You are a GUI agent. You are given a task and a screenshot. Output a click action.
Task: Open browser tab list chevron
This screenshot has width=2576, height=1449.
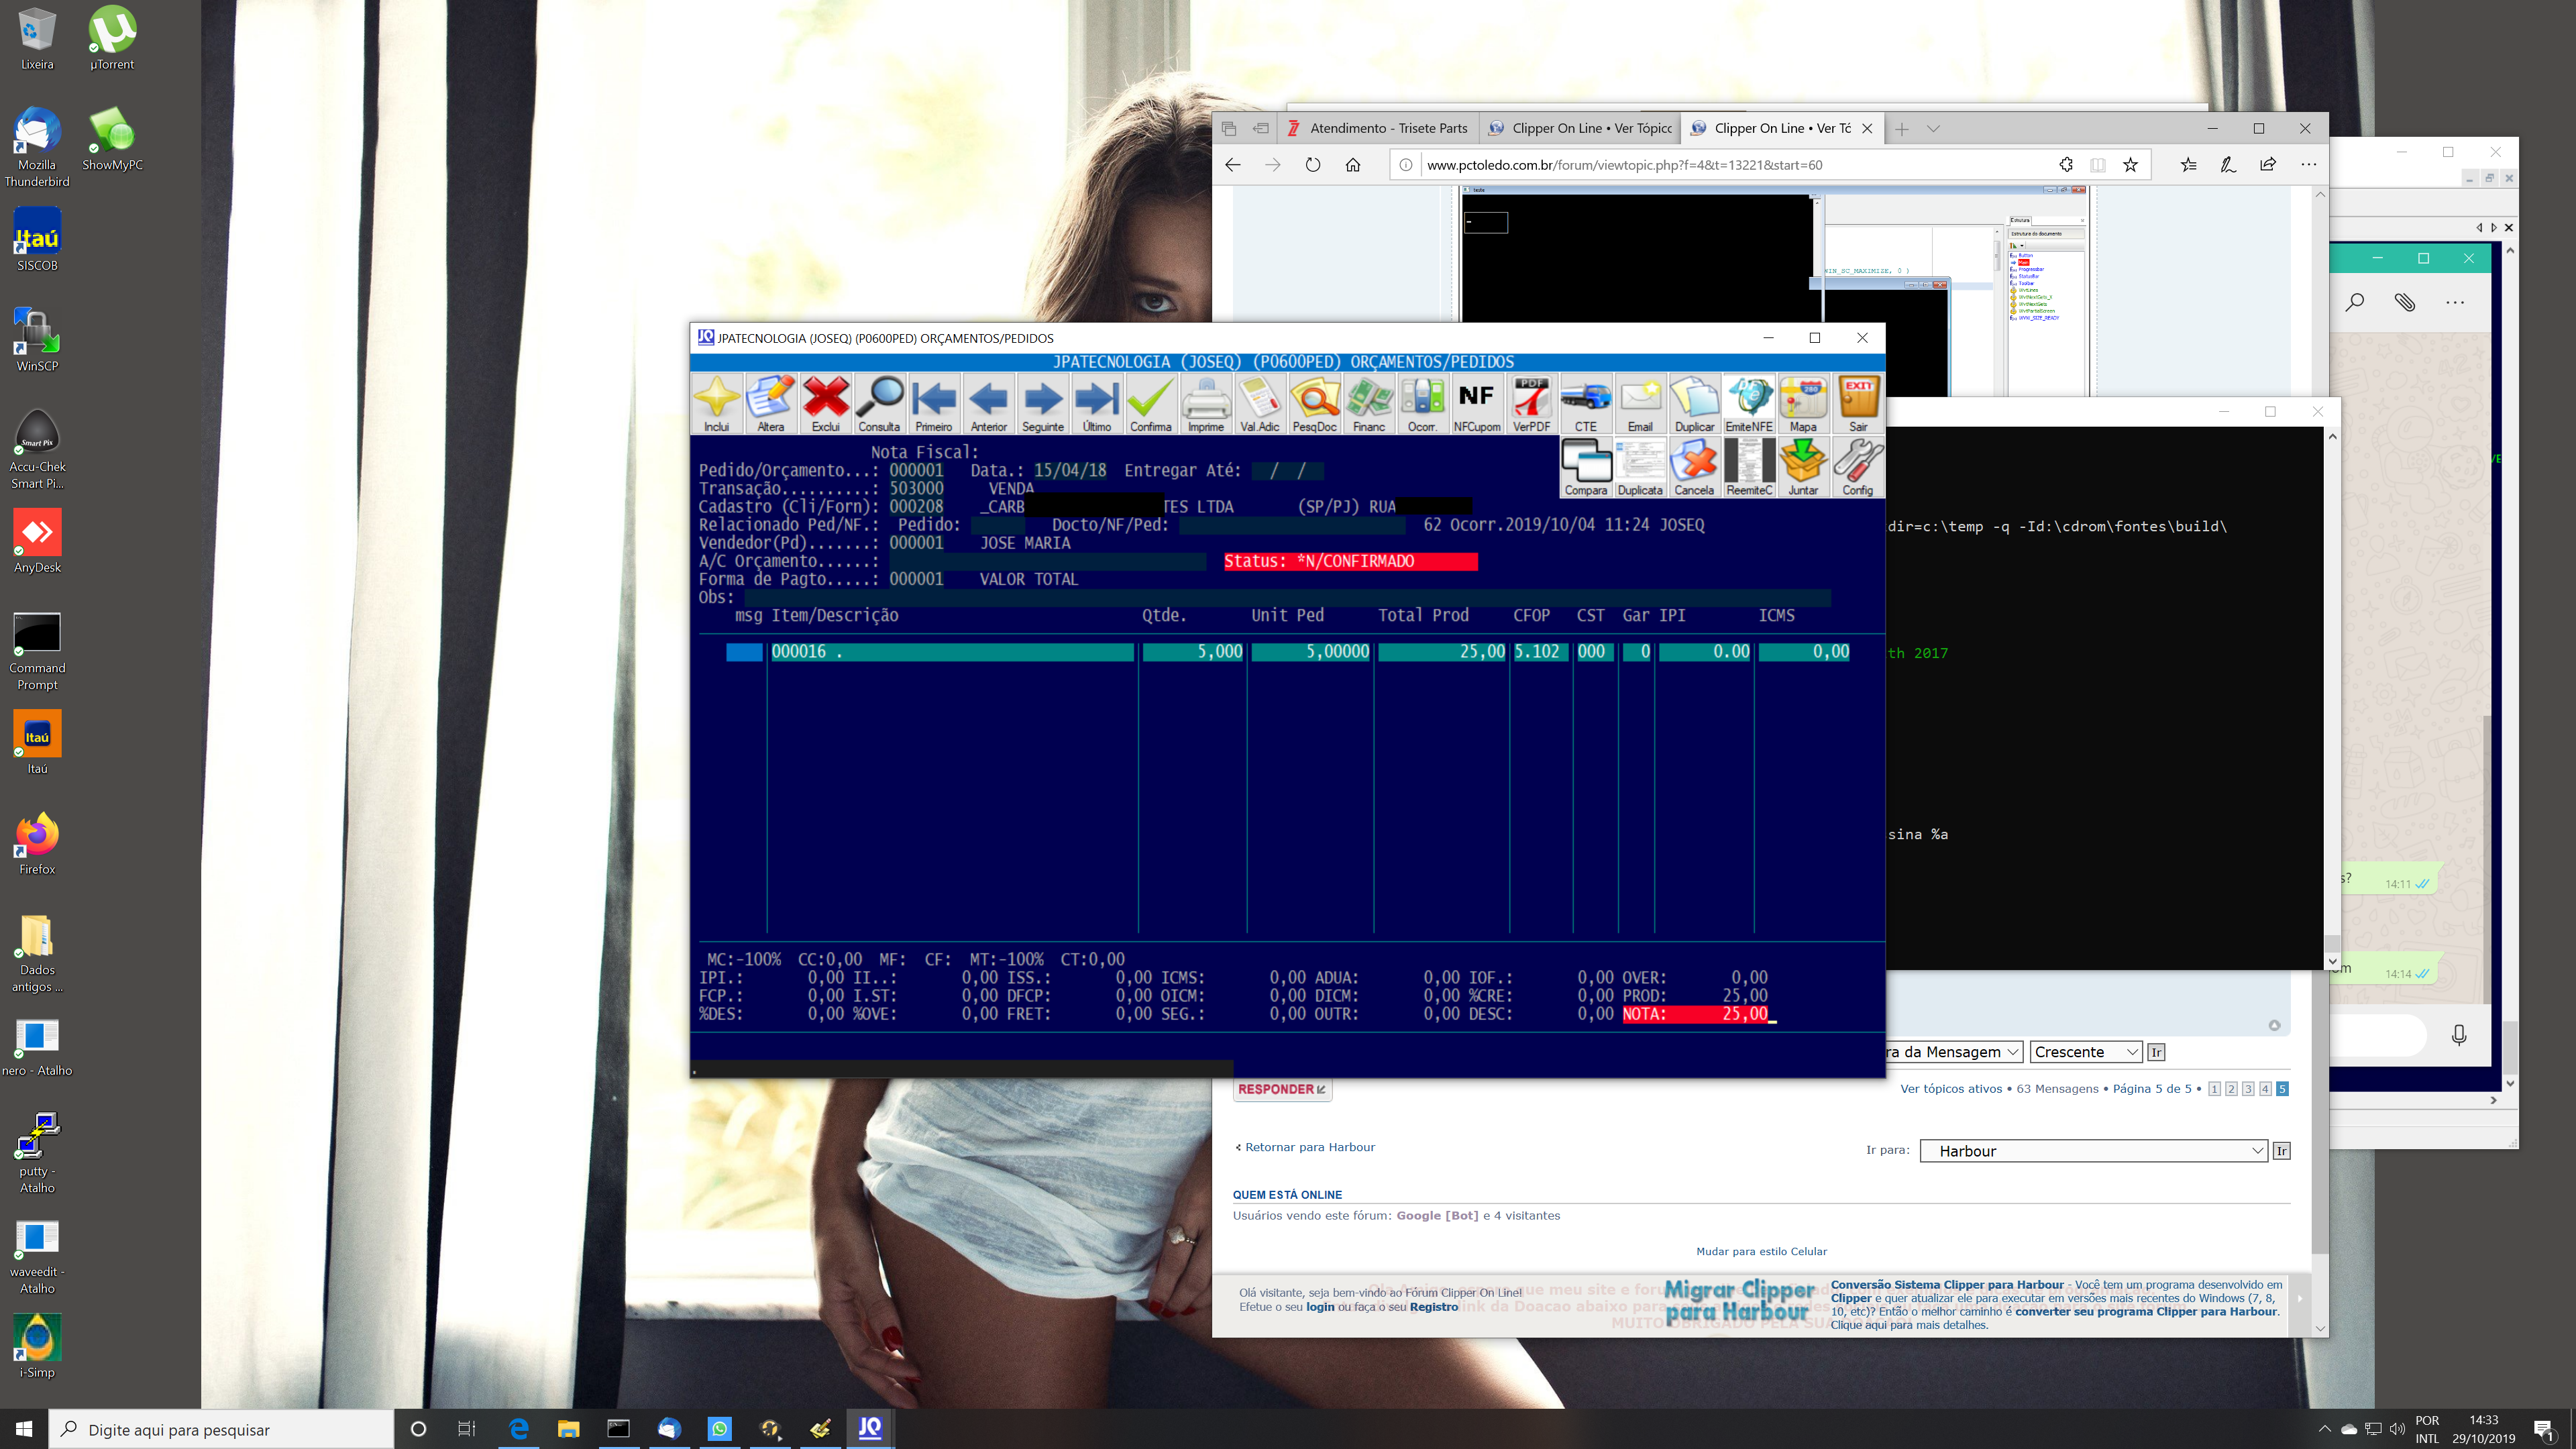[1933, 129]
